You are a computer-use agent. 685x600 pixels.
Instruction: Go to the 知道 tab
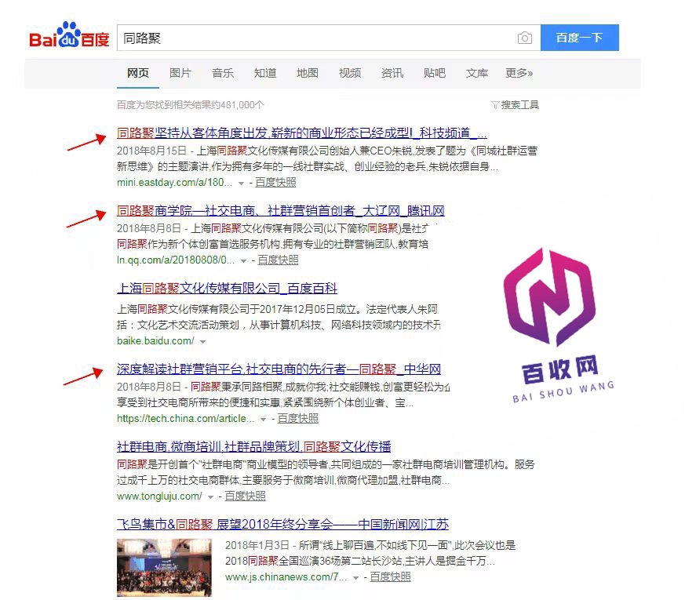265,73
